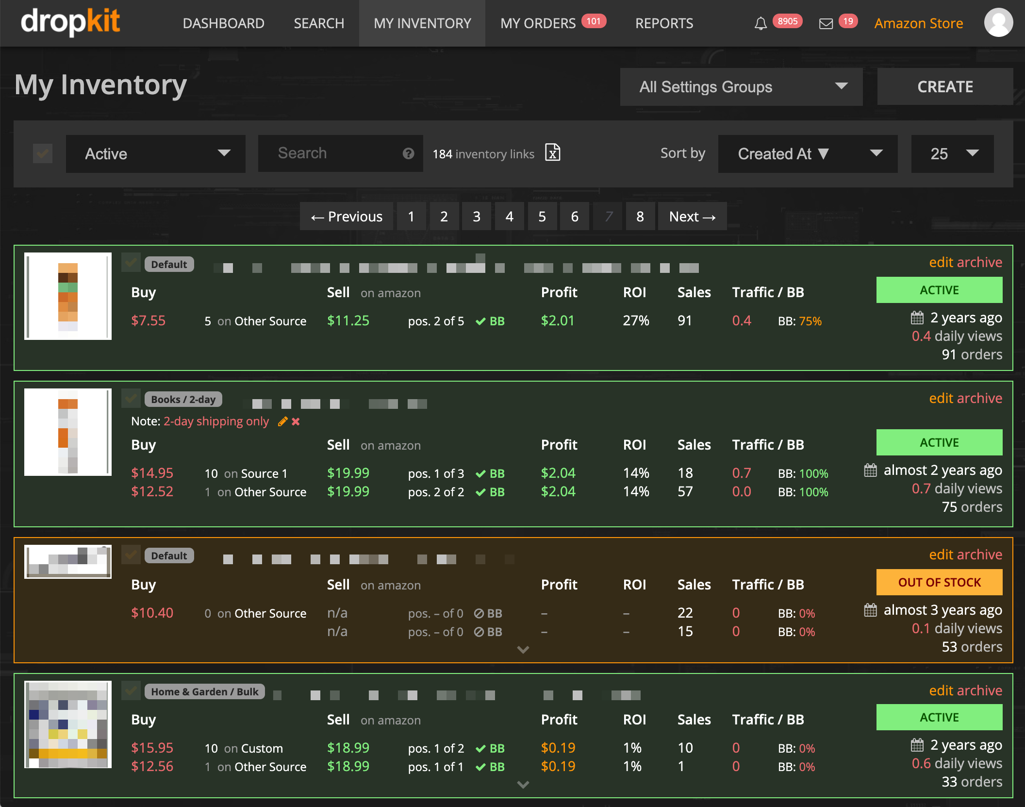Export inventory links via spreadsheet icon
The image size is (1025, 807).
[552, 153]
